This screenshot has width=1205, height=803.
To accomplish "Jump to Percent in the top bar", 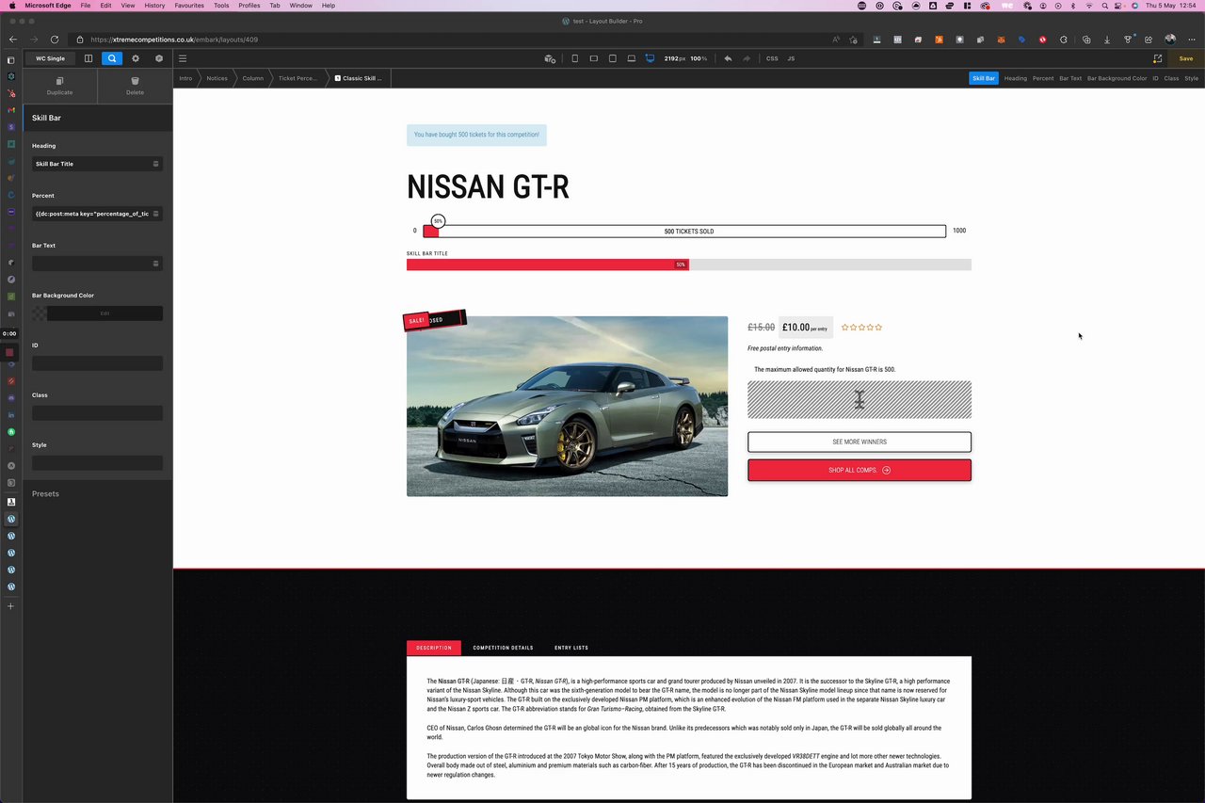I will 1043,78.
